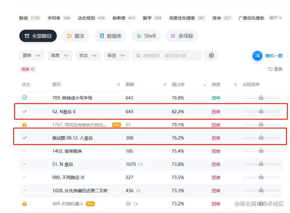The image size is (290, 213).
Task: Click Plus badge on problem 1767
Action: click(x=116, y=125)
